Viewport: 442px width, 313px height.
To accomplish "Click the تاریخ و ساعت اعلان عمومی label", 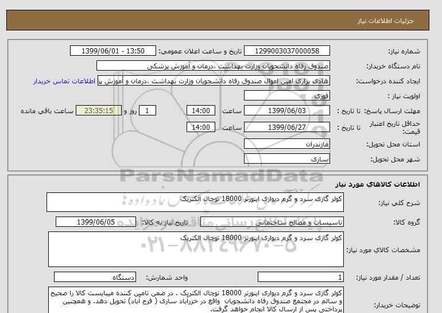I will 200,51.
